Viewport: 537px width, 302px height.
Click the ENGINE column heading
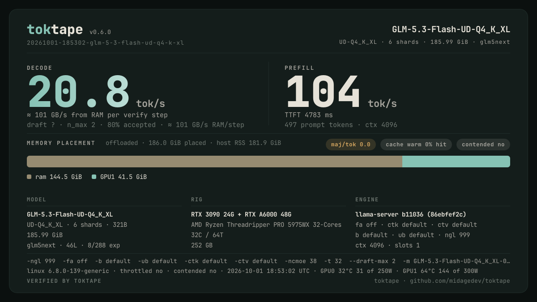tap(367, 200)
